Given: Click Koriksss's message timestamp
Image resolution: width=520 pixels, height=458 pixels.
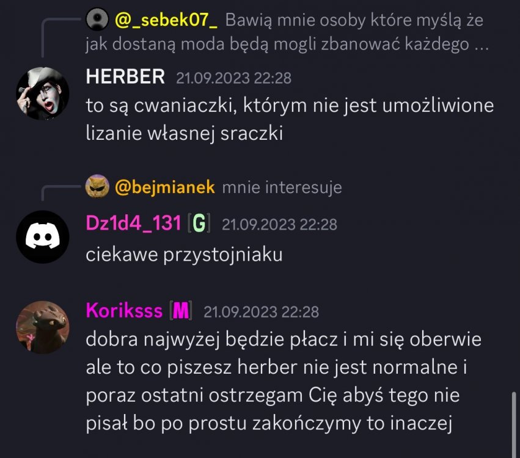Looking at the screenshot, I should [x=262, y=312].
